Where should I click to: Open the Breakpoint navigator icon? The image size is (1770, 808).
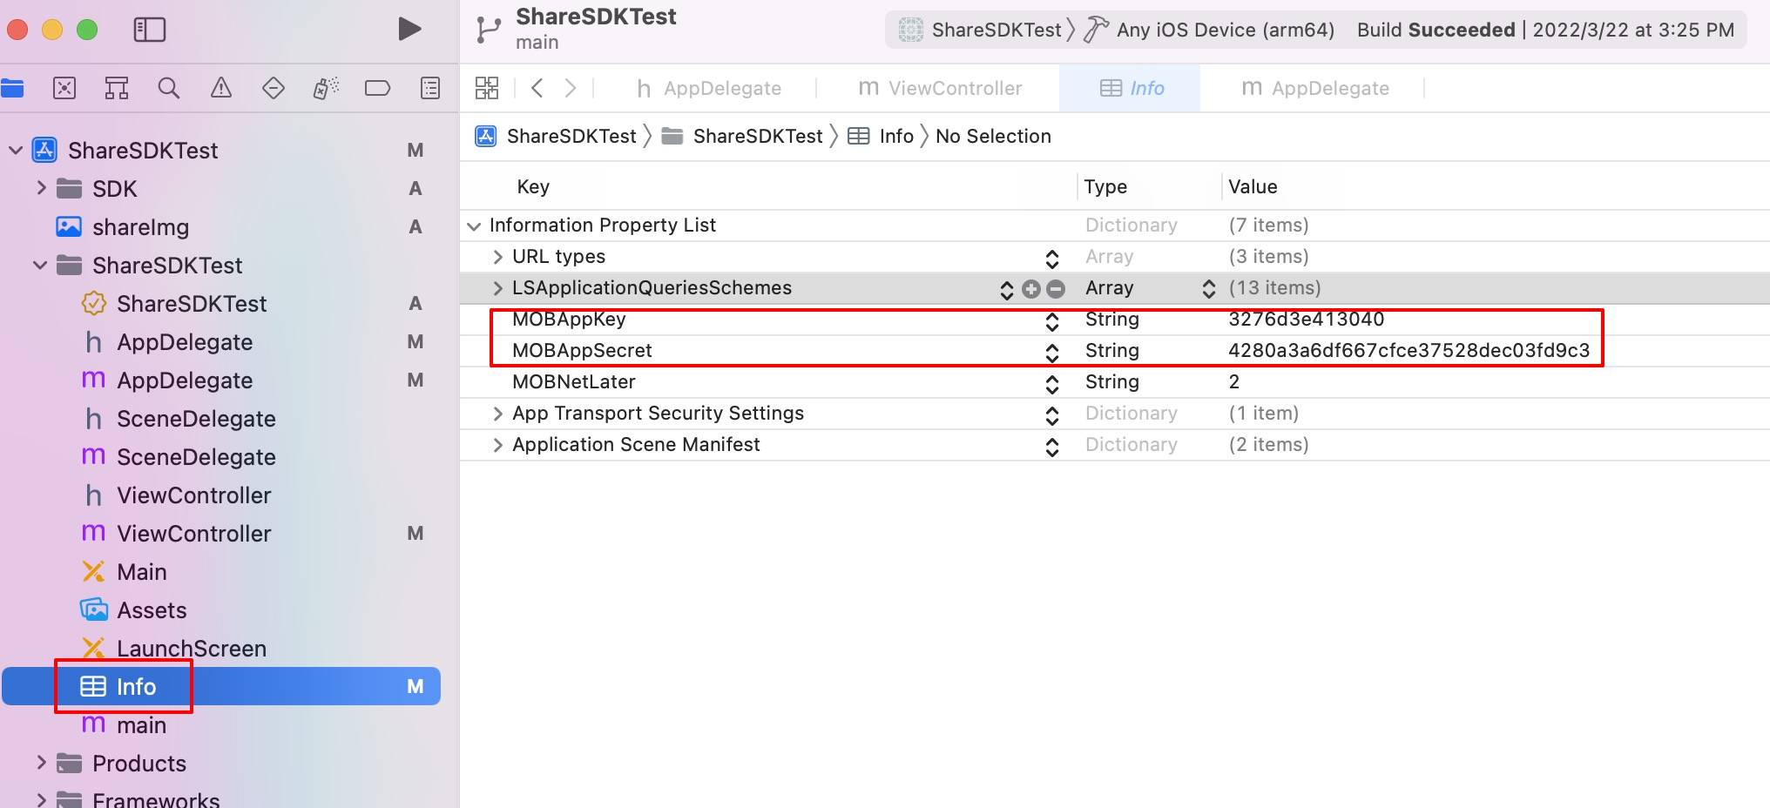377,88
